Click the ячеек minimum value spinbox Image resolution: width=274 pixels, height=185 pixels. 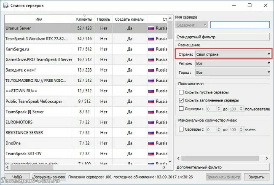tap(214, 129)
